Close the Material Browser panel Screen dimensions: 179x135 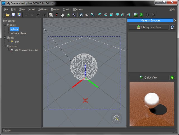(175, 20)
